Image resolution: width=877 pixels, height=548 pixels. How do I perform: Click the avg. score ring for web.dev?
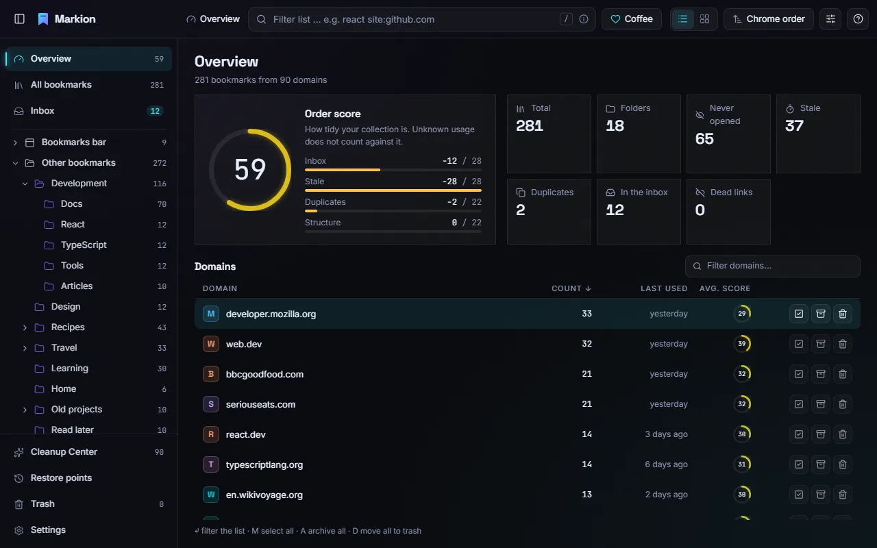coord(741,344)
